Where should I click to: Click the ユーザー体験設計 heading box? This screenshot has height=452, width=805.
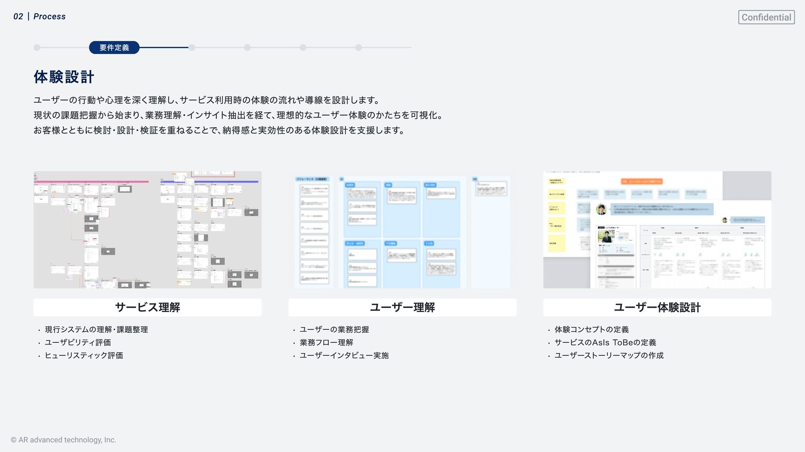coord(657,307)
